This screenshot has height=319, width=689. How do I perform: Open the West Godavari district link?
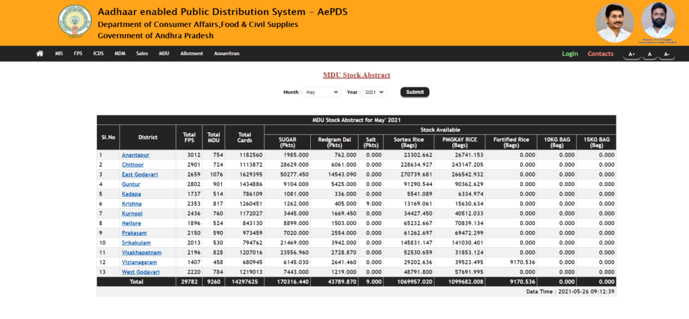click(141, 272)
